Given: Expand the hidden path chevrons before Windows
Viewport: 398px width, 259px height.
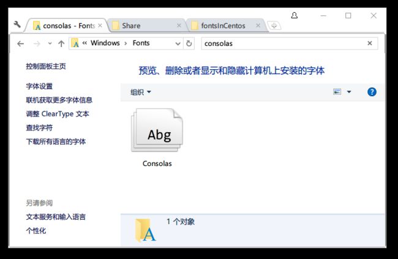Looking at the screenshot, I should (84, 43).
